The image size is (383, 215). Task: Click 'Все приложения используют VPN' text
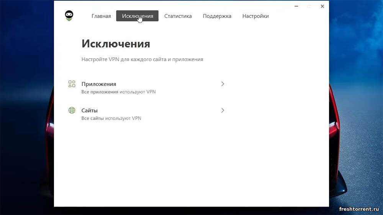pyautogui.click(x=118, y=92)
